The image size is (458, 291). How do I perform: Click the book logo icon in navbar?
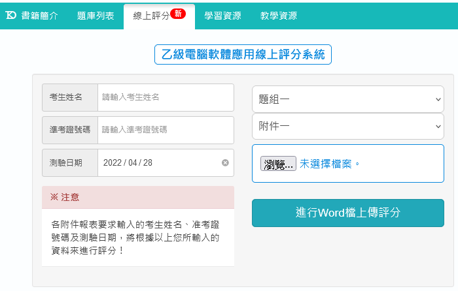10,16
